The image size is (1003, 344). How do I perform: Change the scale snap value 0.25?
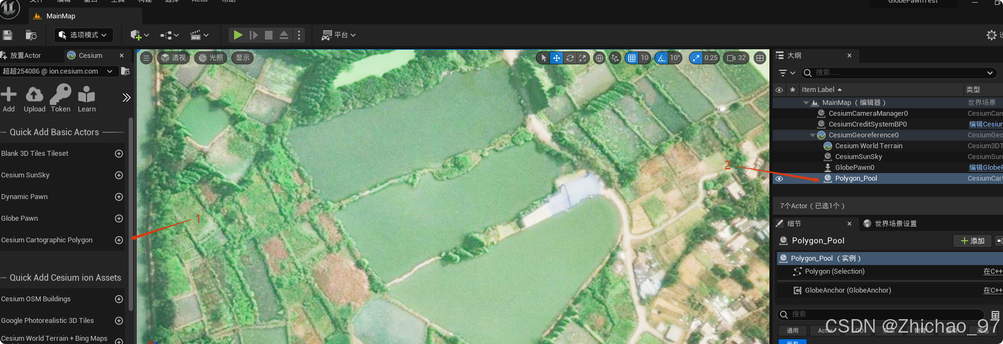pyautogui.click(x=711, y=58)
